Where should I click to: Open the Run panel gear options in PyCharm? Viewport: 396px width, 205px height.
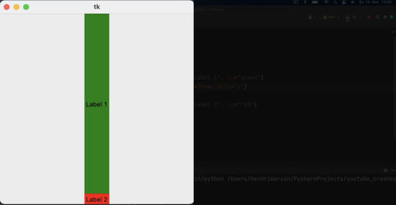coord(385,170)
